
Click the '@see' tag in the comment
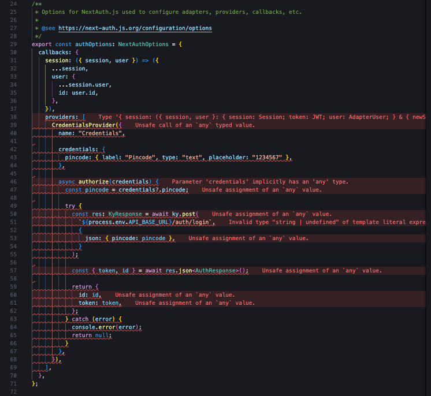pyautogui.click(x=48, y=28)
